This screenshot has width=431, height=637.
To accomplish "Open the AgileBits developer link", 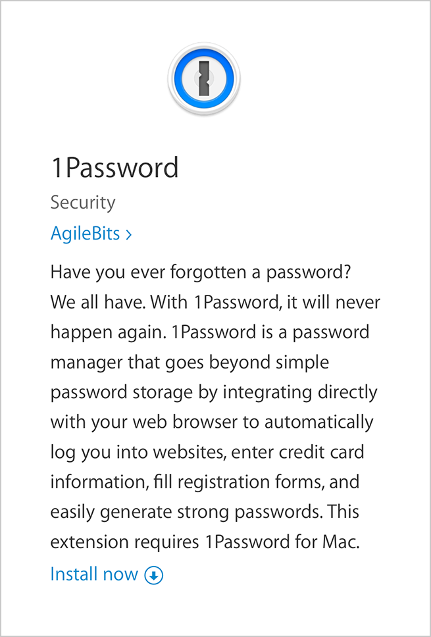I will point(91,234).
